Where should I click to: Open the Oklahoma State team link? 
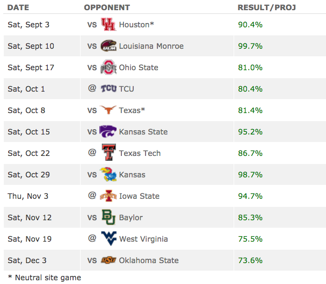tap(149, 260)
